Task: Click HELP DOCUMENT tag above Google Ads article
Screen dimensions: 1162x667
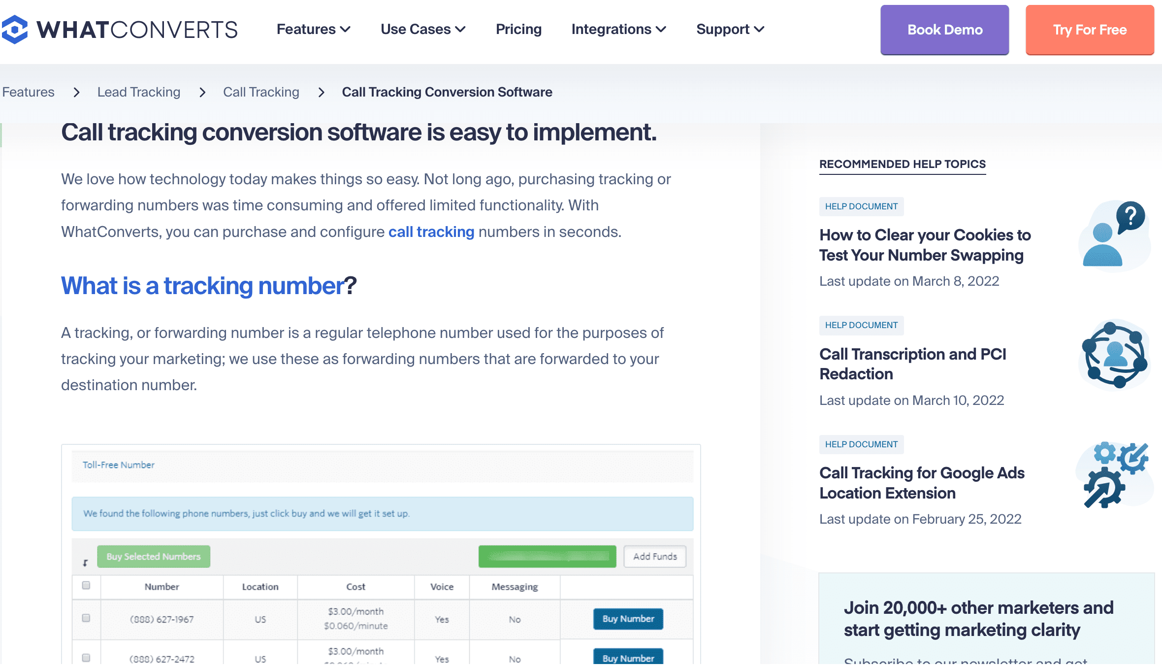Action: 861,444
